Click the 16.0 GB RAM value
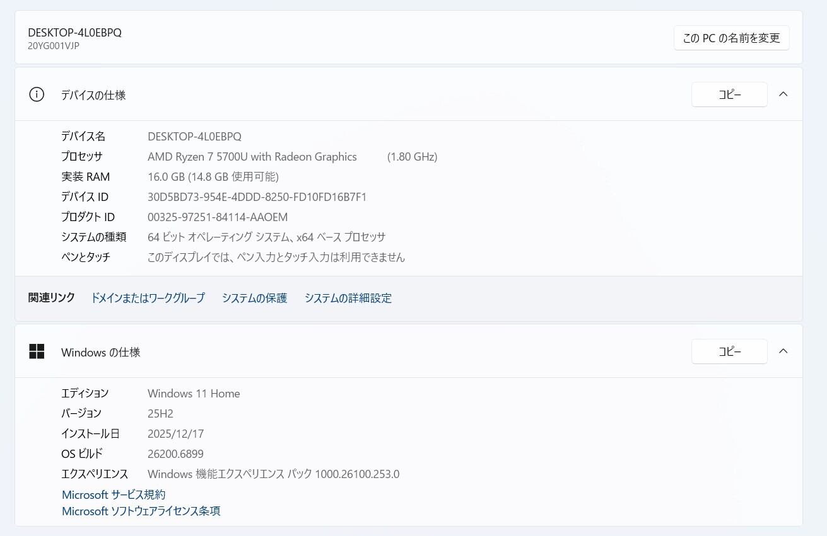The image size is (827, 536). 213,177
